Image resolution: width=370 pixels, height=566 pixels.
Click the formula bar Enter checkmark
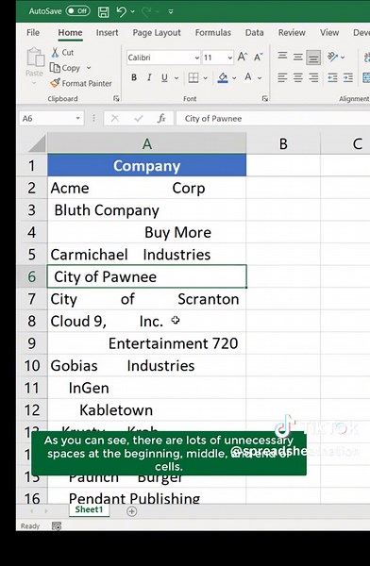click(139, 119)
